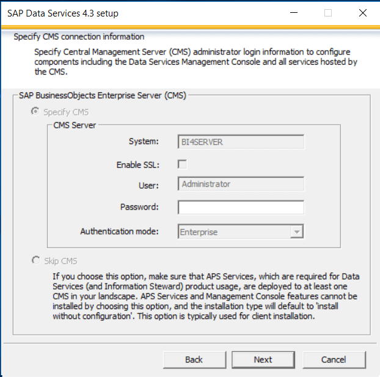Minimize the setup window
Screen dimensions: 380x377
point(294,13)
